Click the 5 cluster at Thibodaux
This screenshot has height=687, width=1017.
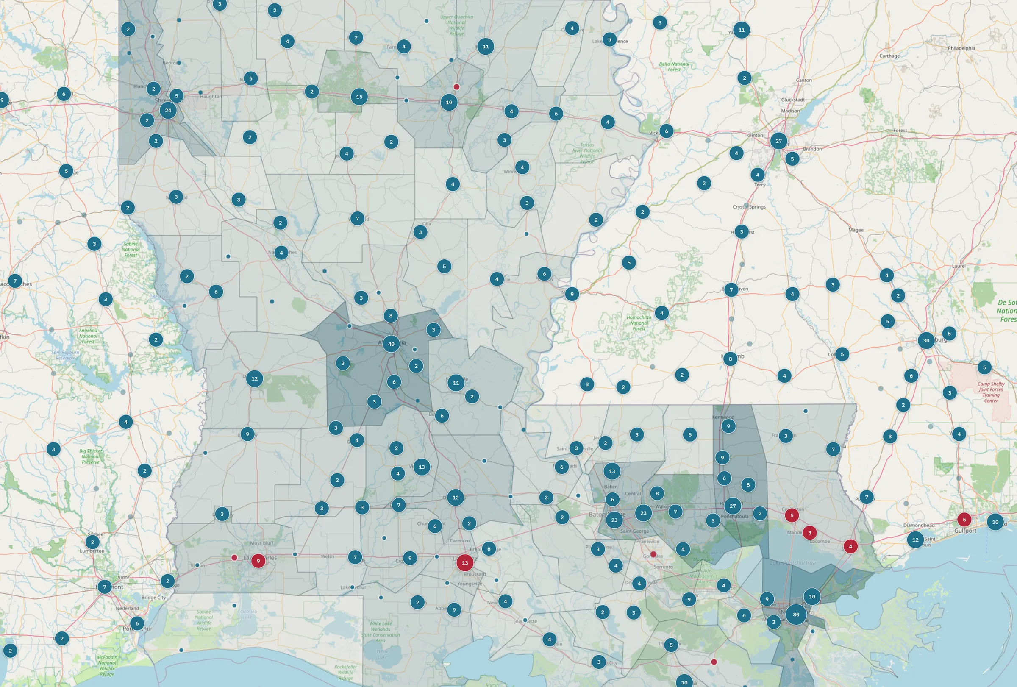pos(671,645)
